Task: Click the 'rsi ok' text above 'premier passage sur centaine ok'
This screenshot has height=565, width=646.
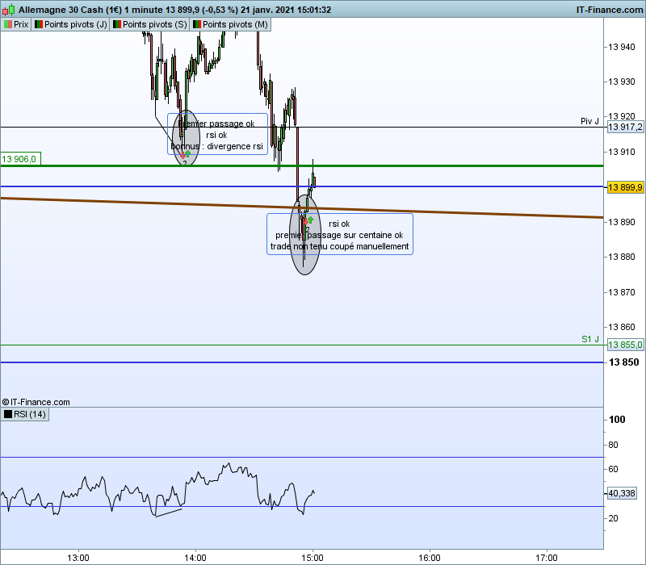Action: click(x=339, y=224)
